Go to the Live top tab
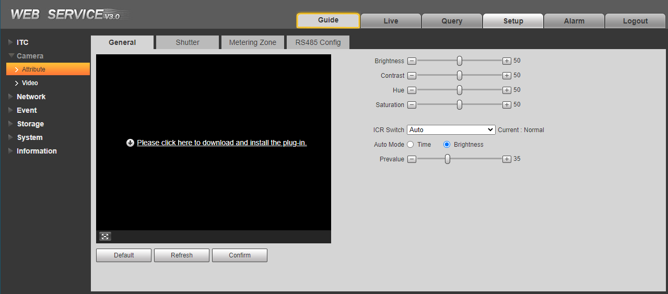This screenshot has width=668, height=294. tap(391, 21)
